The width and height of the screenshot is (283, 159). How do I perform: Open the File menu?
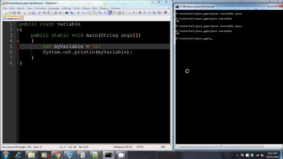pos(5,8)
